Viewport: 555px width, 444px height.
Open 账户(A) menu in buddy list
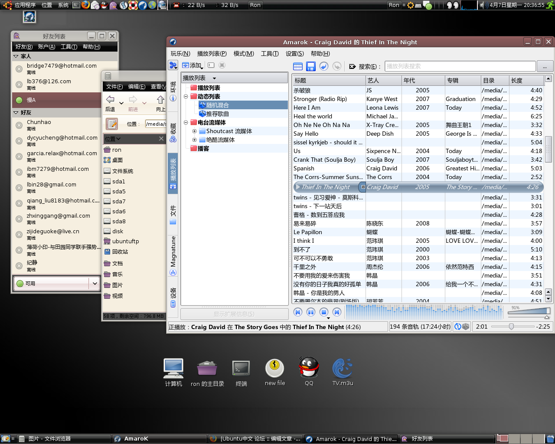coord(47,47)
